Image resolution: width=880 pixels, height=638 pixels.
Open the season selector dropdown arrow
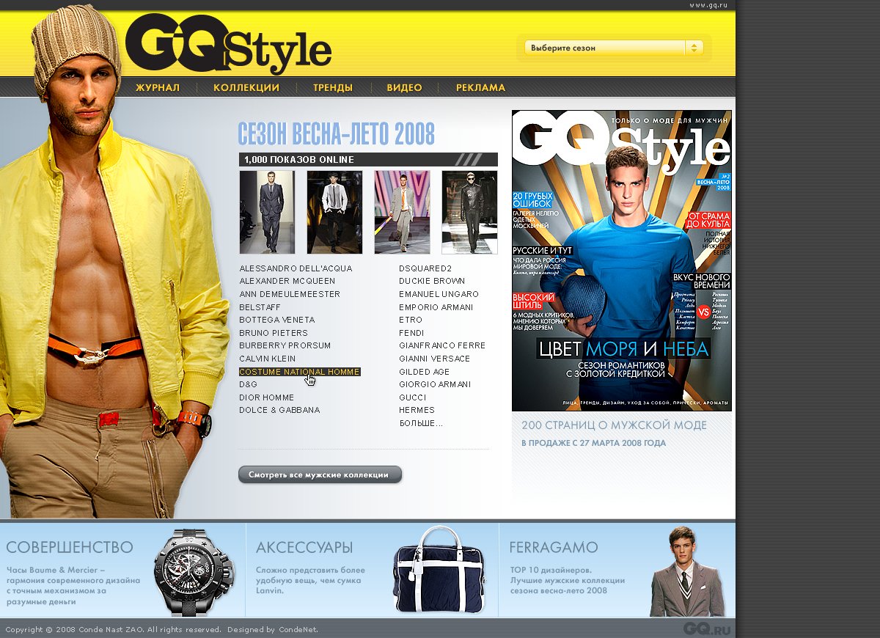[694, 48]
